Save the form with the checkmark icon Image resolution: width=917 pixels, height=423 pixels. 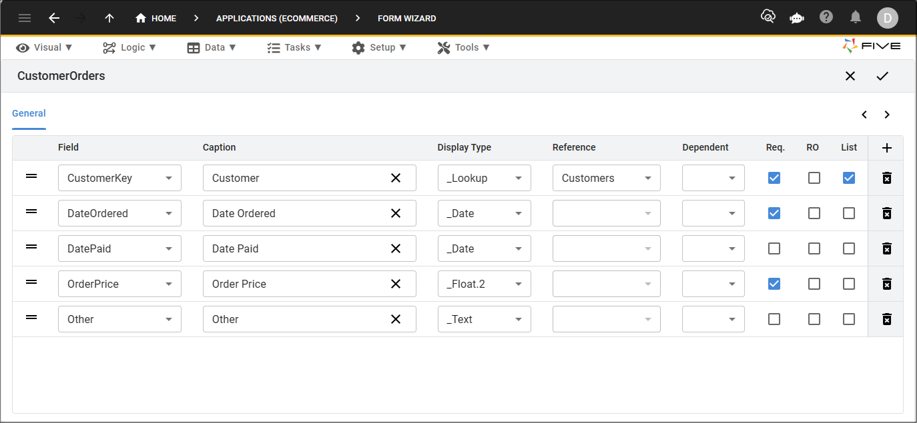882,76
